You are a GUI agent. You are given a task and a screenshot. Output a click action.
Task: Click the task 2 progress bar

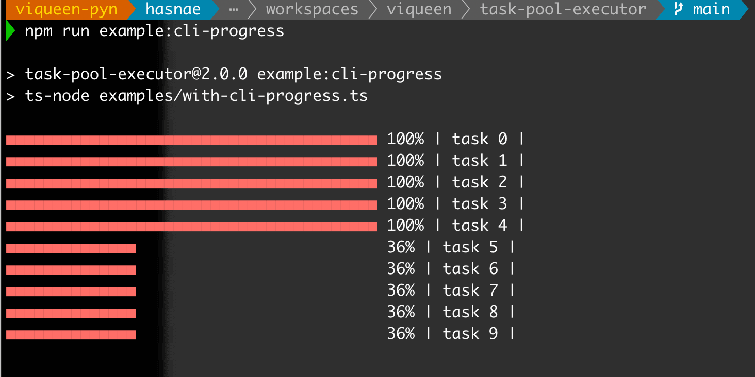pyautogui.click(x=192, y=183)
